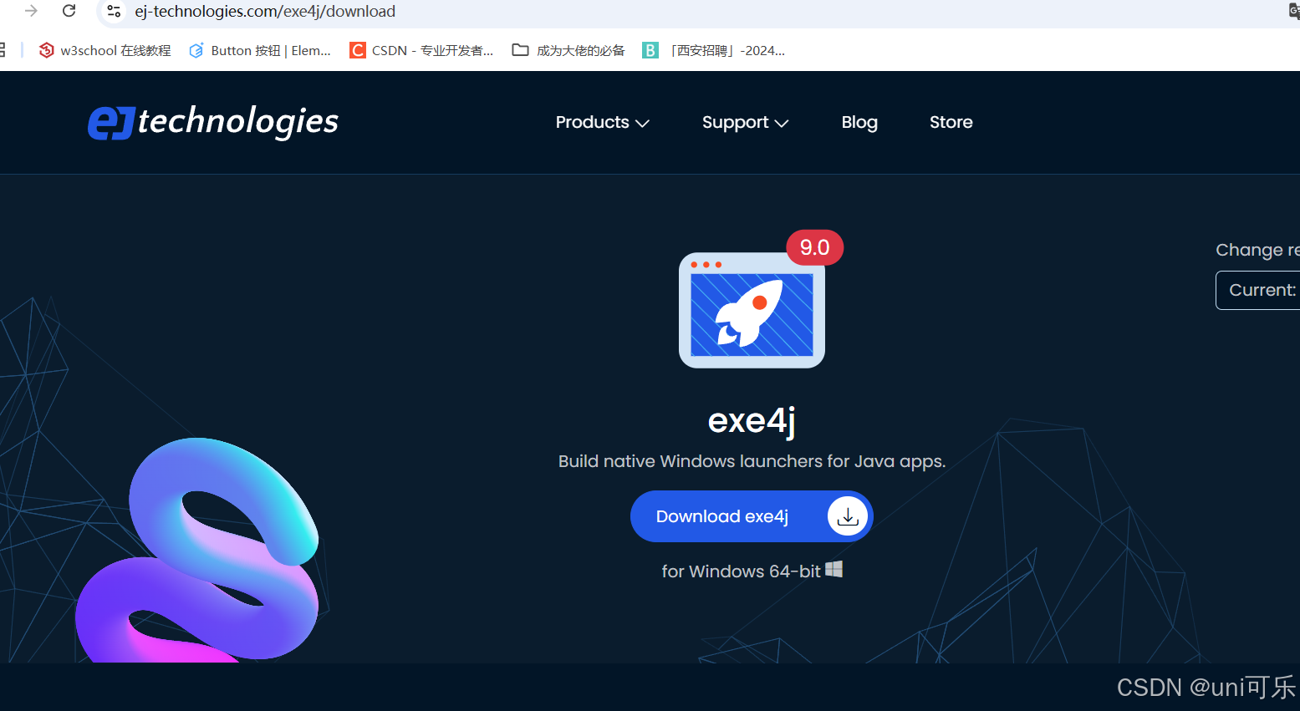Click the 'Change re' label text

click(1257, 250)
